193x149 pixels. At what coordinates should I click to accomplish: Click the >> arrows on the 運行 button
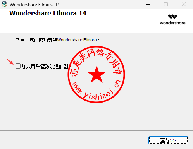(x=173, y=140)
